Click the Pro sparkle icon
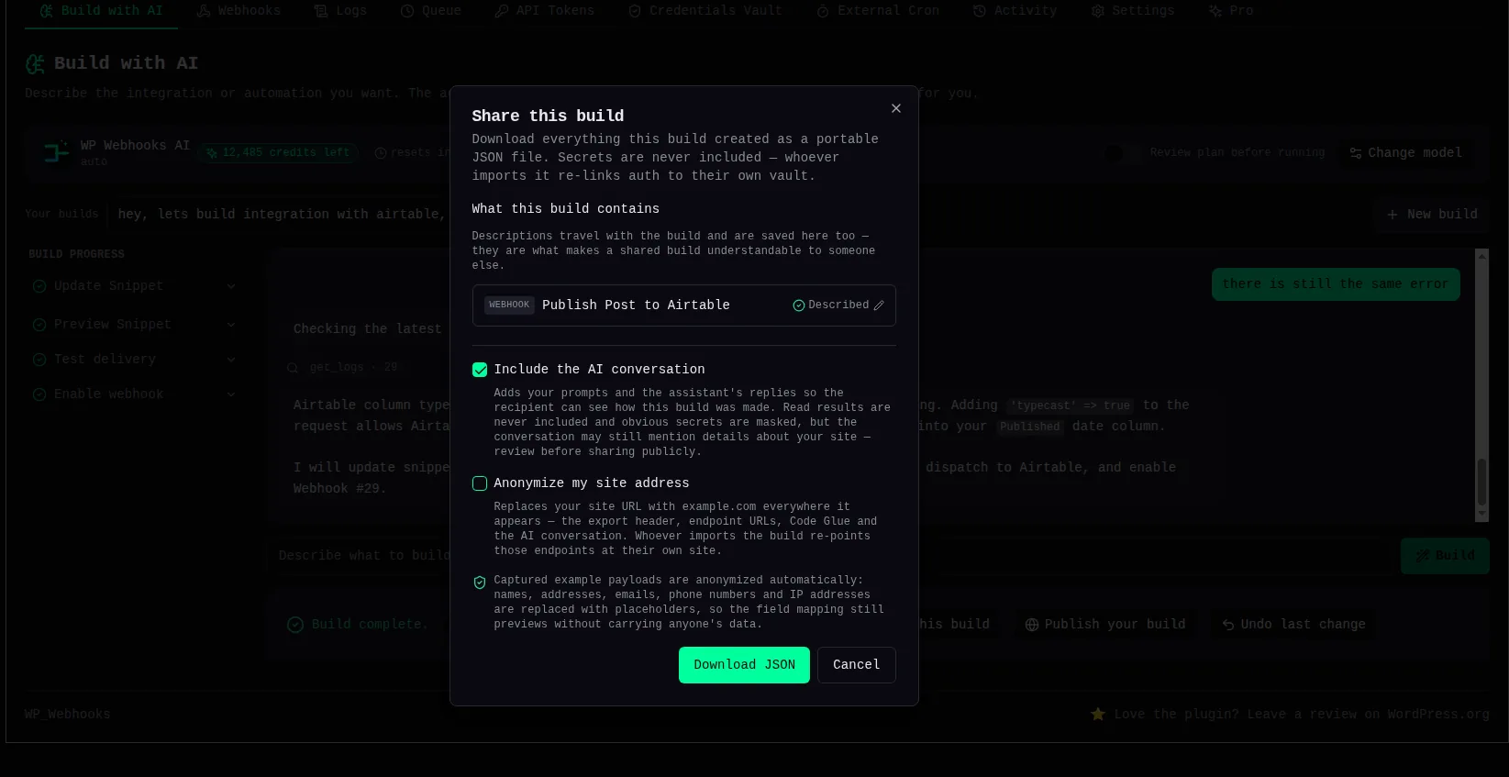Viewport: 1509px width, 777px height. tap(1215, 11)
